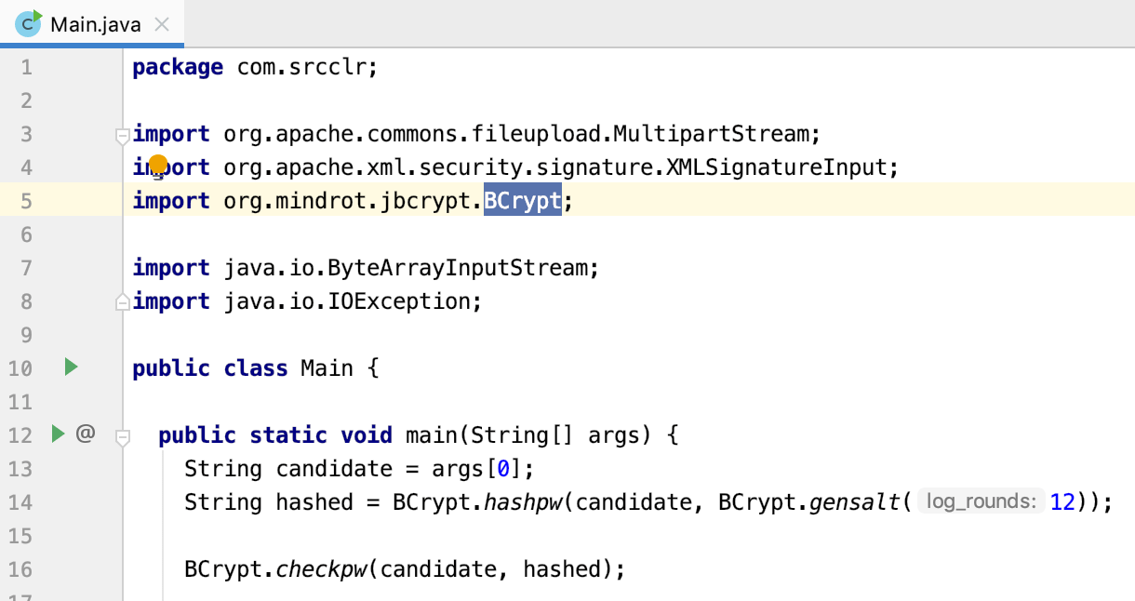Click the Java class icon in Main.java tab
The height and width of the screenshot is (601, 1135).
pos(29,23)
